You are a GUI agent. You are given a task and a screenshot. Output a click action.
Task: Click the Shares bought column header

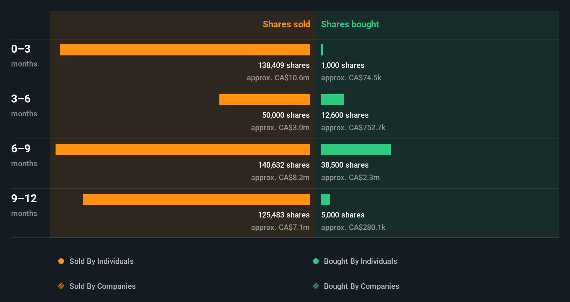click(x=350, y=24)
